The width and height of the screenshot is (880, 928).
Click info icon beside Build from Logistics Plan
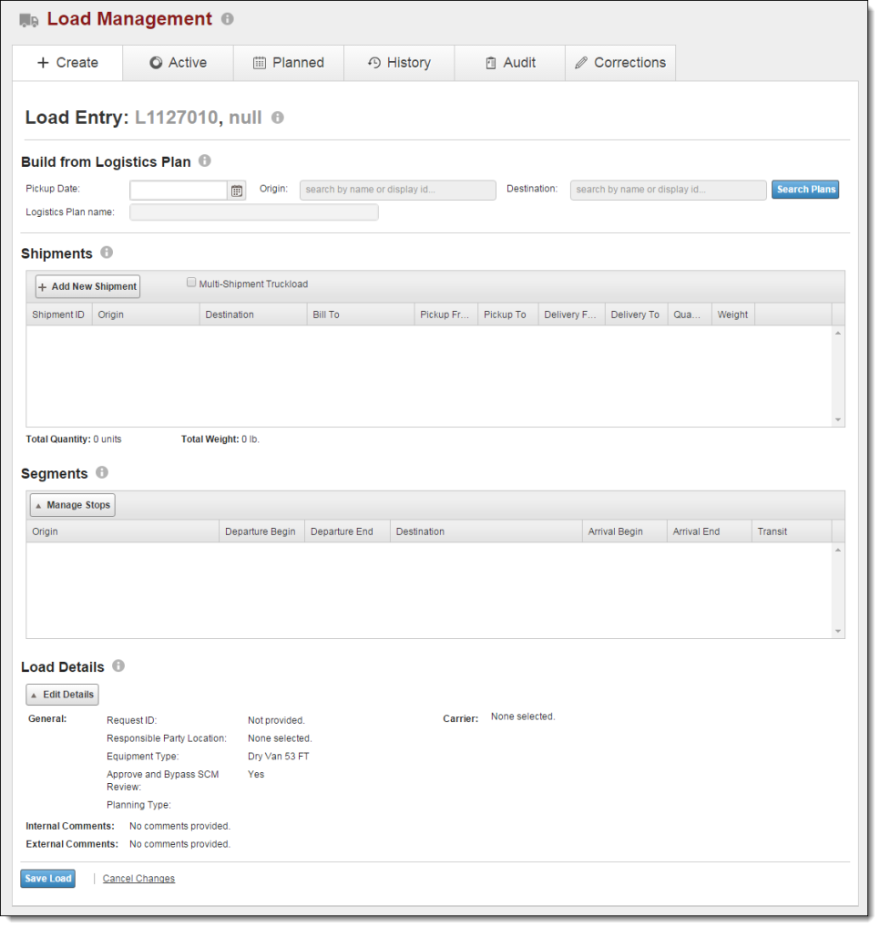coord(205,161)
